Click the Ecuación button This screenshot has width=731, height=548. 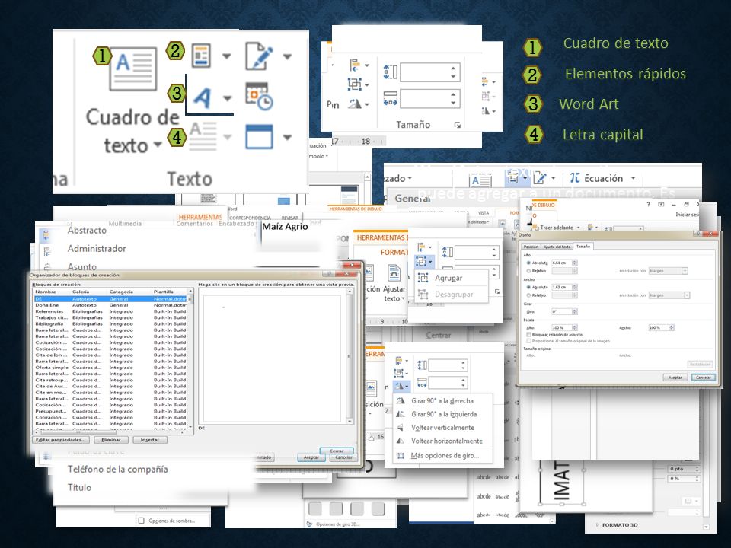pos(597,178)
